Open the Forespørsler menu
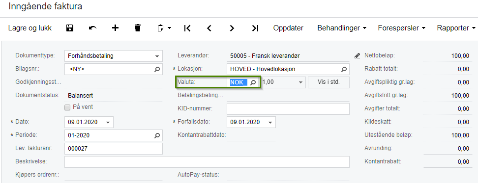 [x=401, y=28]
